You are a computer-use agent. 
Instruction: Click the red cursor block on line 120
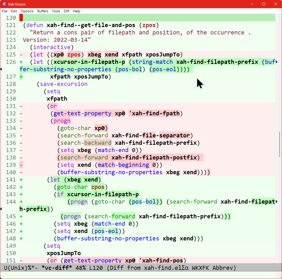[21, 18]
